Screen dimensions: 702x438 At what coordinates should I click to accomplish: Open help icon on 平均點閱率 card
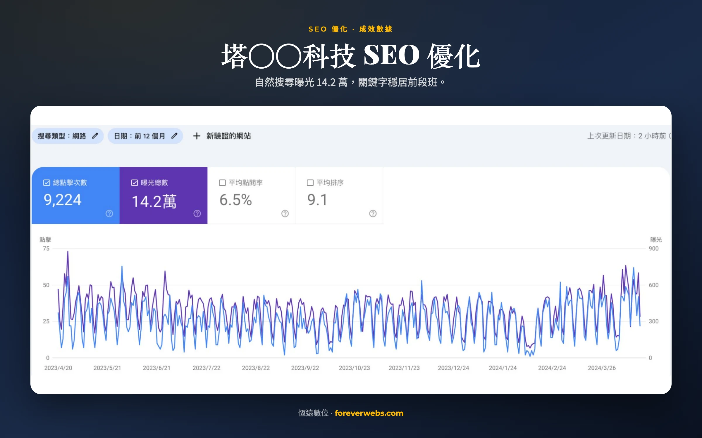285,213
